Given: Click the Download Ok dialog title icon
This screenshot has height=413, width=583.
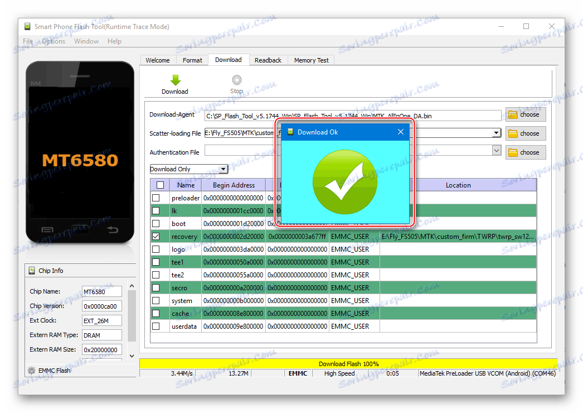Looking at the screenshot, I should tap(290, 132).
